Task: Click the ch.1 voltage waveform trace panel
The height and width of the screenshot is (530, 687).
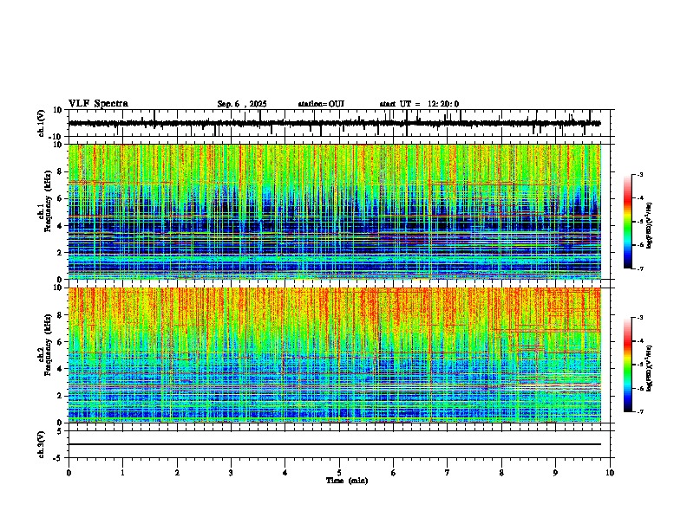Action: (x=339, y=123)
